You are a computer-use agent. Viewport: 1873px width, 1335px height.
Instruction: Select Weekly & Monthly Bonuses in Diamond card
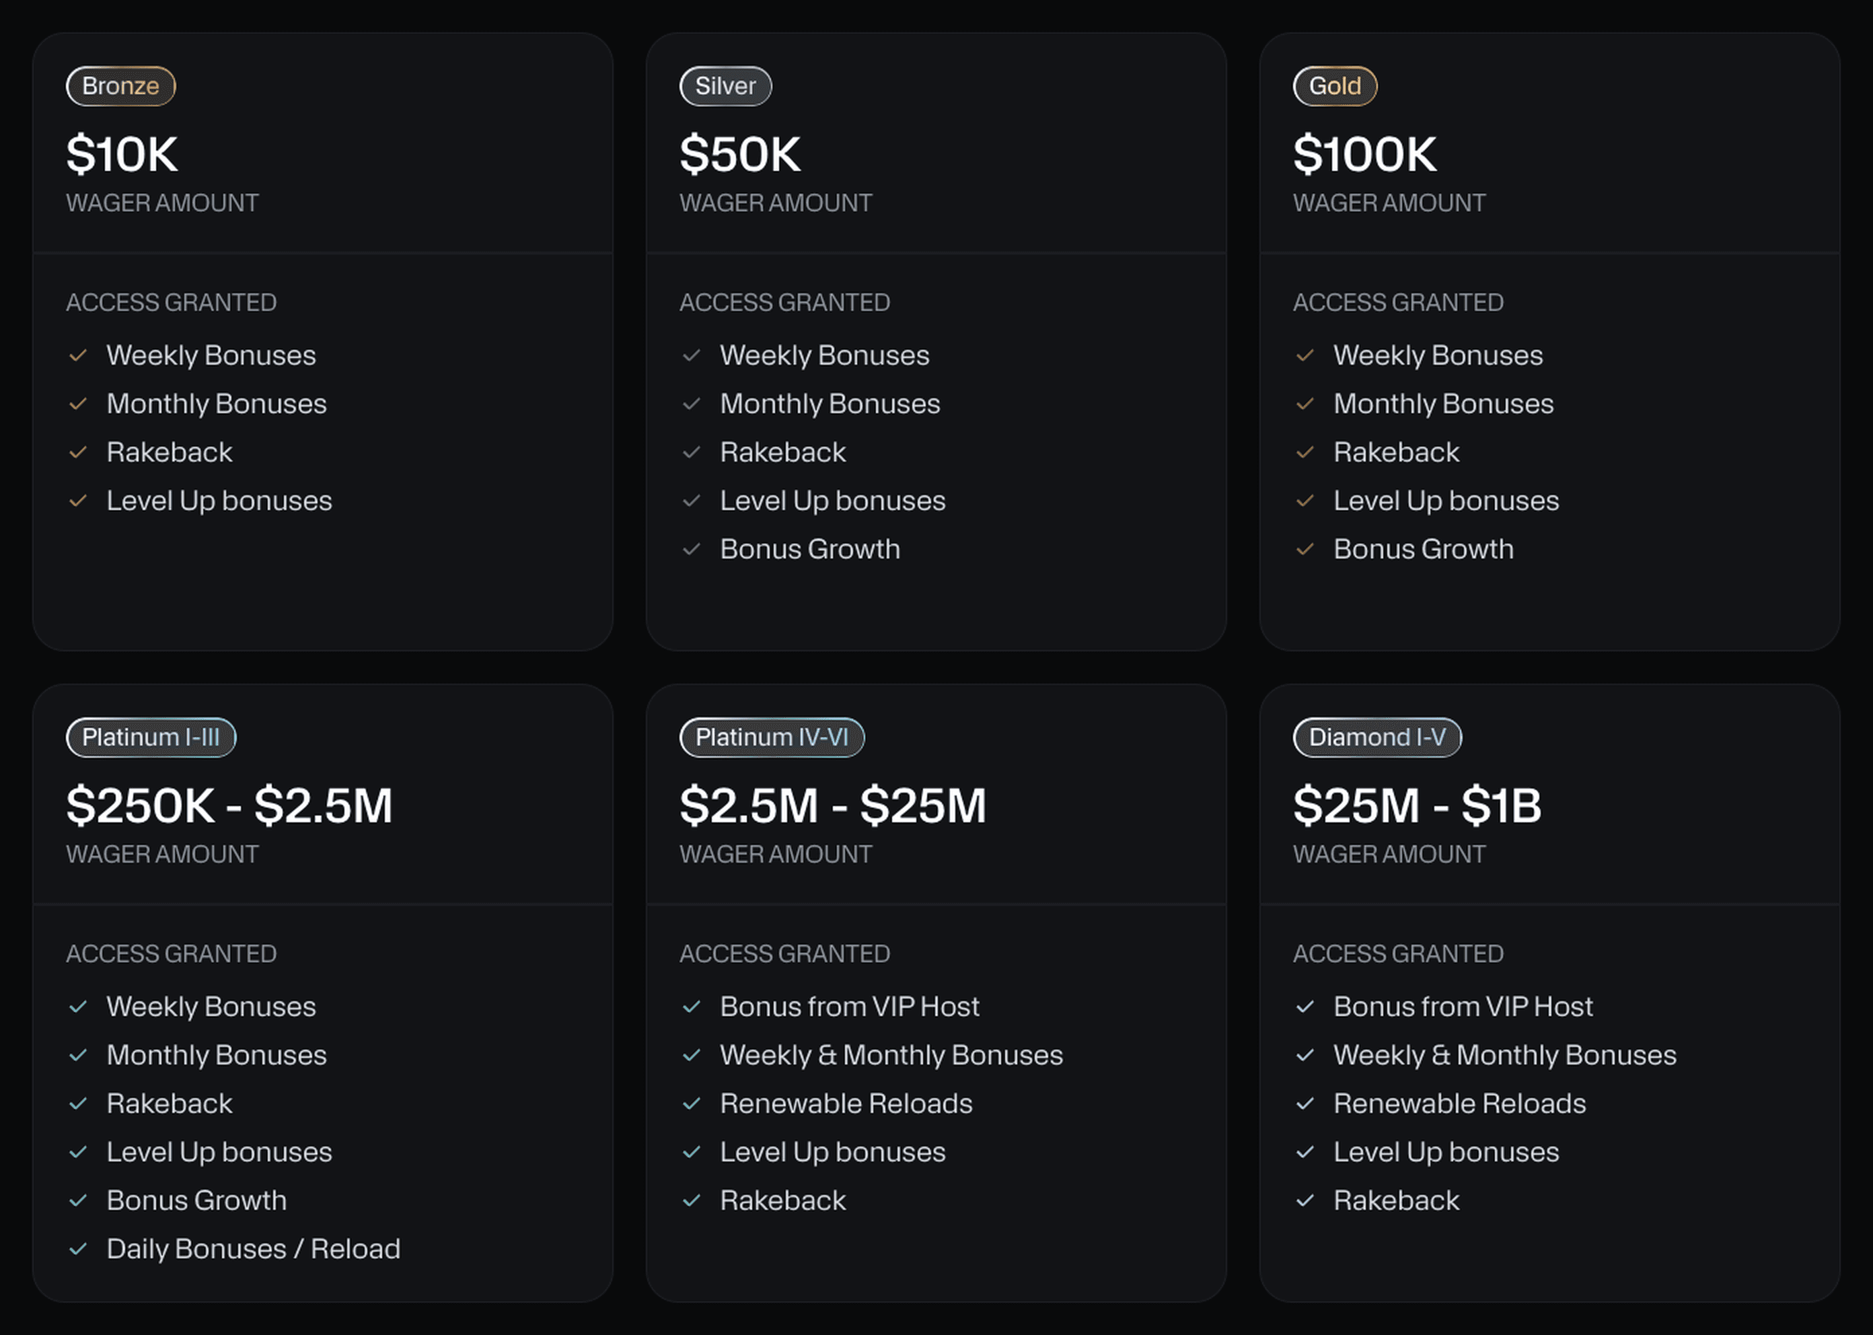[x=1505, y=1054]
